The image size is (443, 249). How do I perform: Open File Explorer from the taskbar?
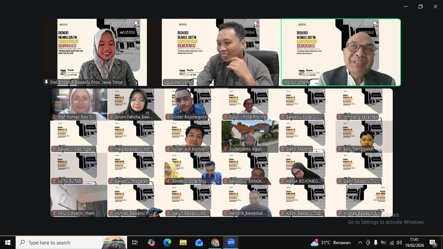183,243
